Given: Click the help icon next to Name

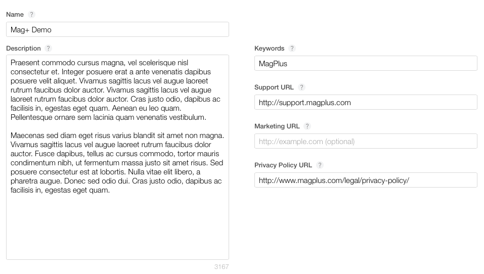Looking at the screenshot, I should pos(31,15).
